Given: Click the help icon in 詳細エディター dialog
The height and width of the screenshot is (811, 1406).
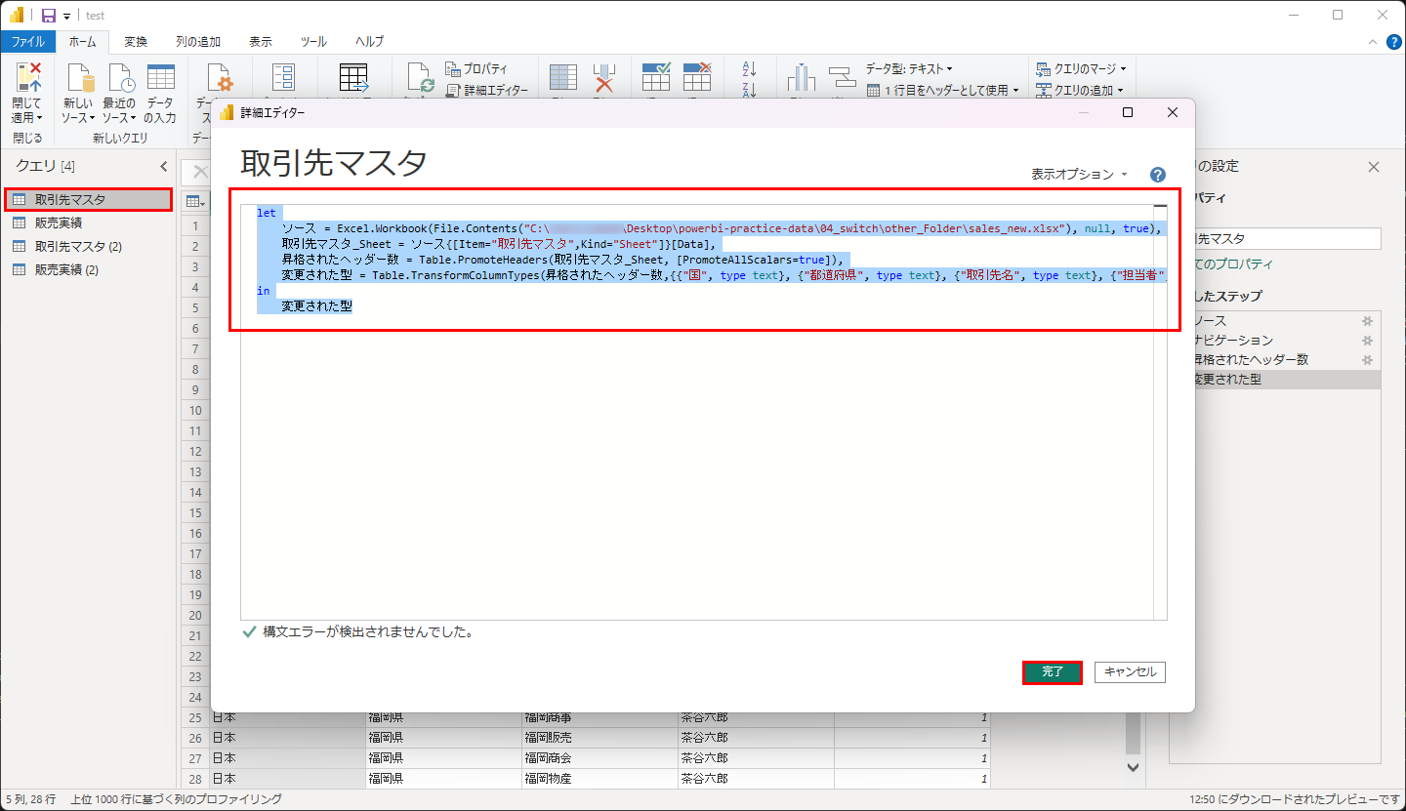Looking at the screenshot, I should pyautogui.click(x=1158, y=175).
